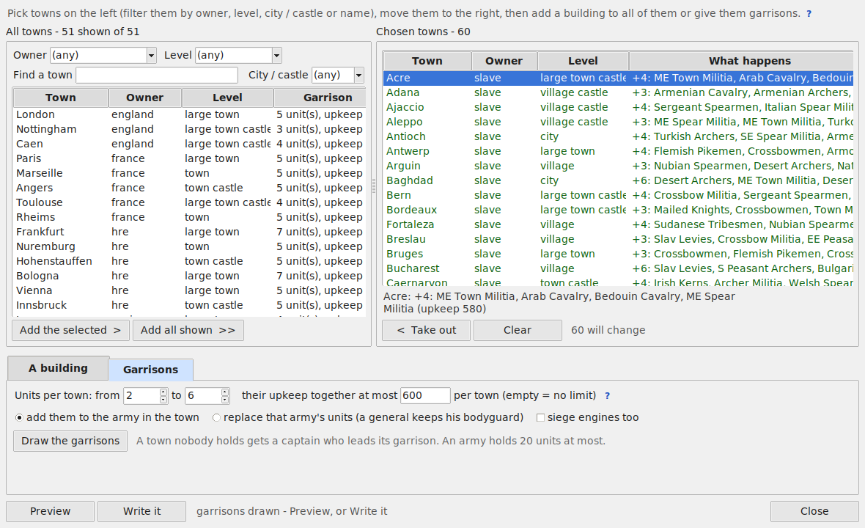
Task: Focus the 'Find a town' search field
Action: point(157,75)
